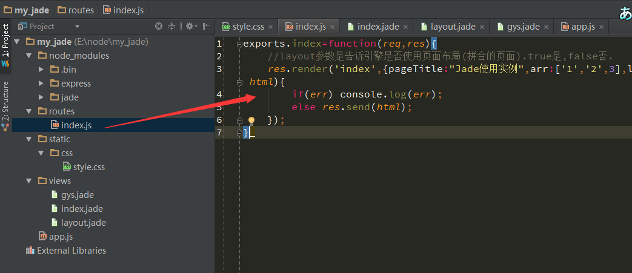Close the app.js editor tab
The height and width of the screenshot is (273, 632).
(x=602, y=27)
